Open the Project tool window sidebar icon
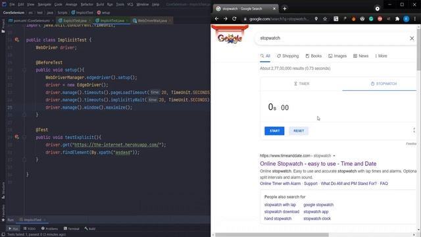This screenshot has width=421, height=237. pyautogui.click(x=3, y=26)
